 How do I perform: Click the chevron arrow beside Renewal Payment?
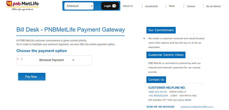[x=73, y=60]
